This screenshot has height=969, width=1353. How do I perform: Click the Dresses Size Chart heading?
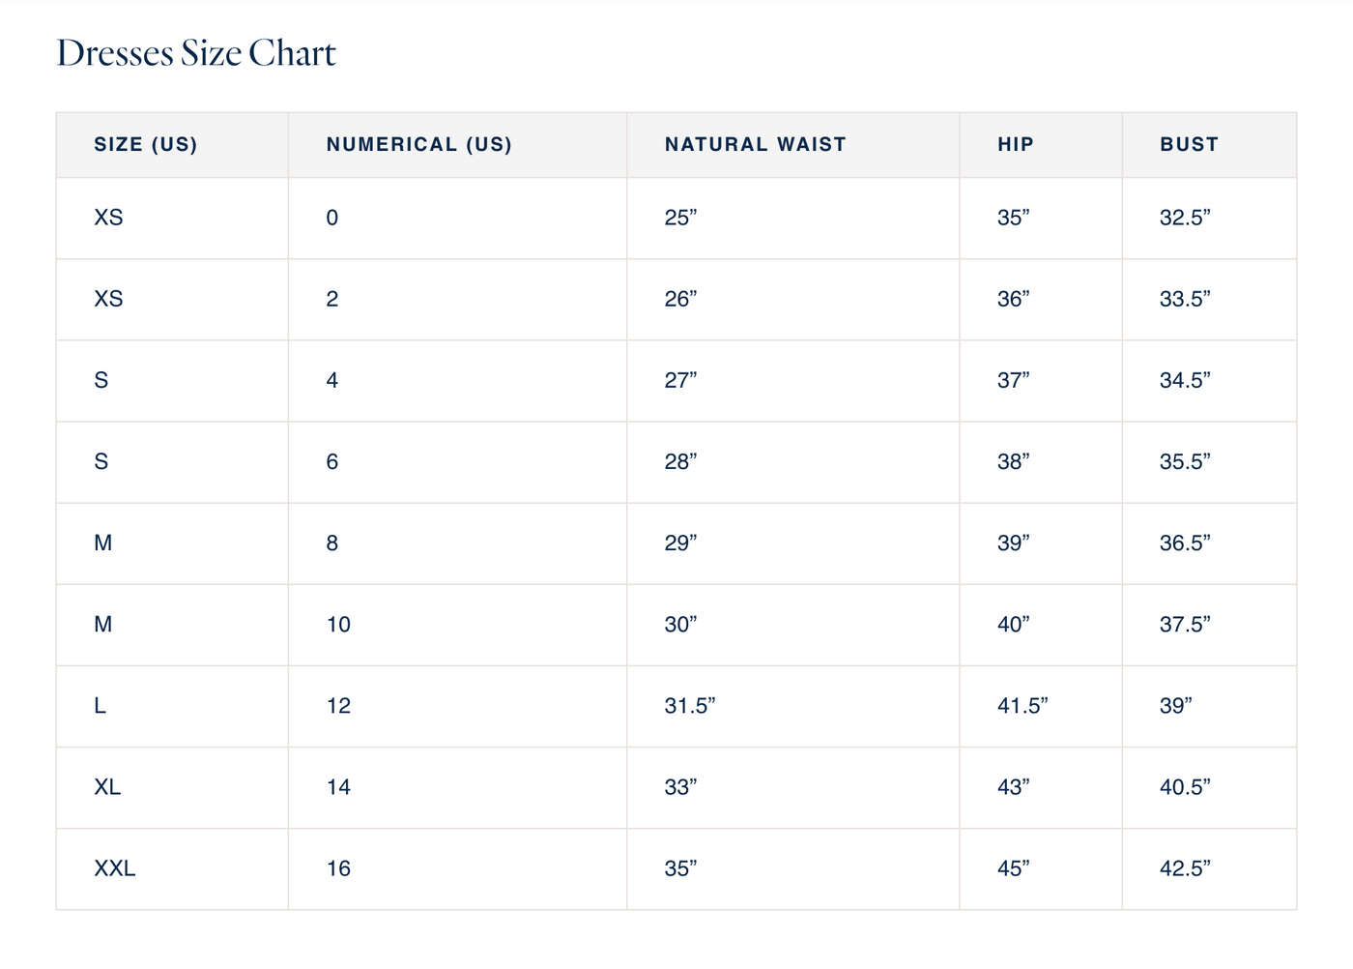click(196, 53)
